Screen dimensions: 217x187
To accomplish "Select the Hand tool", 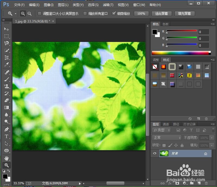I will click(6, 158).
